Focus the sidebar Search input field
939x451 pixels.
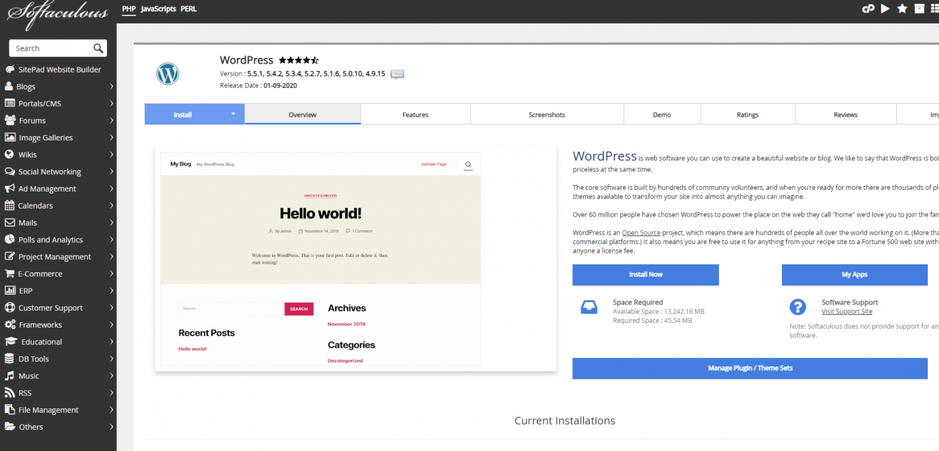pyautogui.click(x=52, y=48)
